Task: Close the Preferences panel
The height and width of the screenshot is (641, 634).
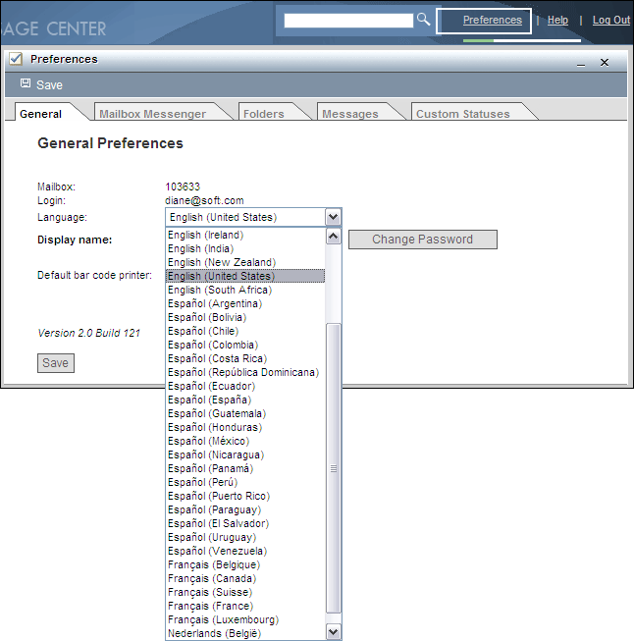Action: [x=605, y=62]
